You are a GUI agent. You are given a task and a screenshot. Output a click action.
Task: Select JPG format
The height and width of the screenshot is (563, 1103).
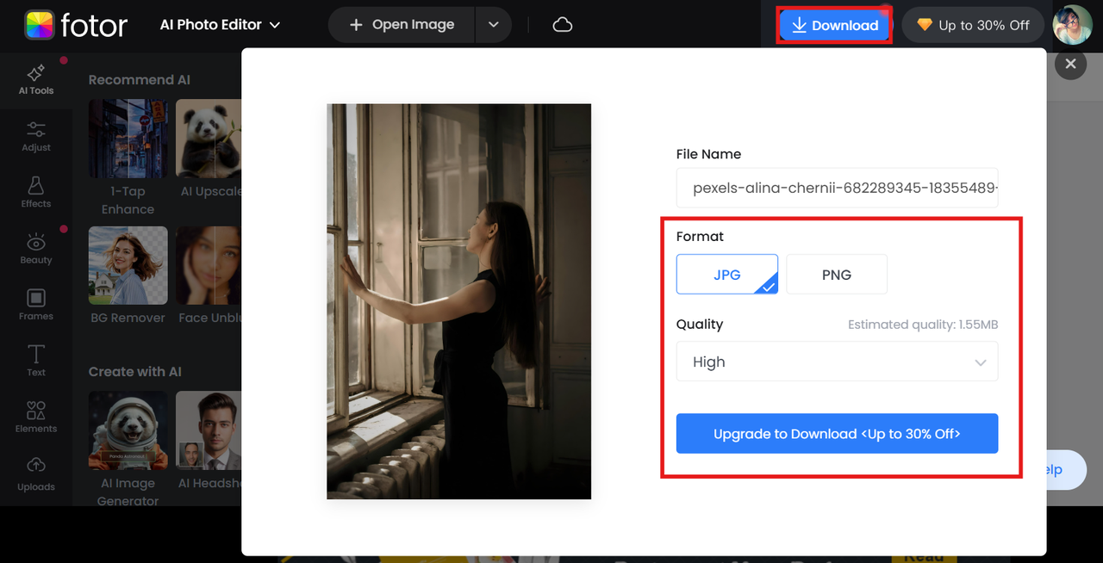[x=727, y=275]
